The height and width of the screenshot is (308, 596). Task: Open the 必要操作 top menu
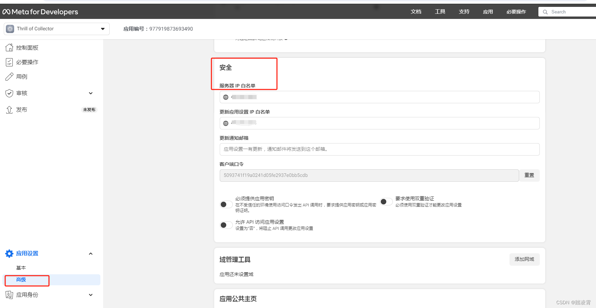coord(516,12)
